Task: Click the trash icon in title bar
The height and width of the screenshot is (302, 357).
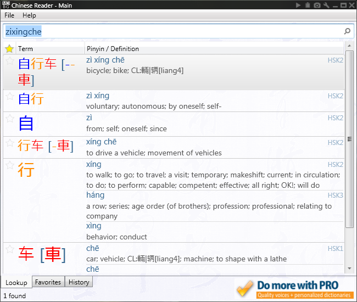Action: click(308, 5)
